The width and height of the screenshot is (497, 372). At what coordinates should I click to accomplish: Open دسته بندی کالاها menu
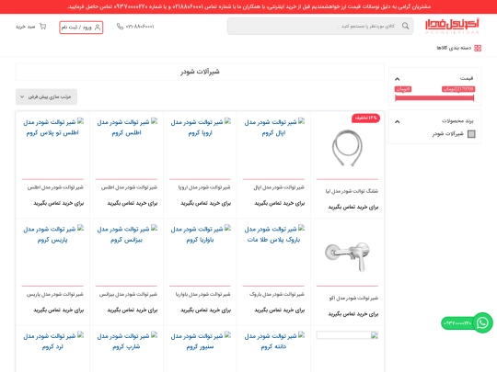(458, 48)
